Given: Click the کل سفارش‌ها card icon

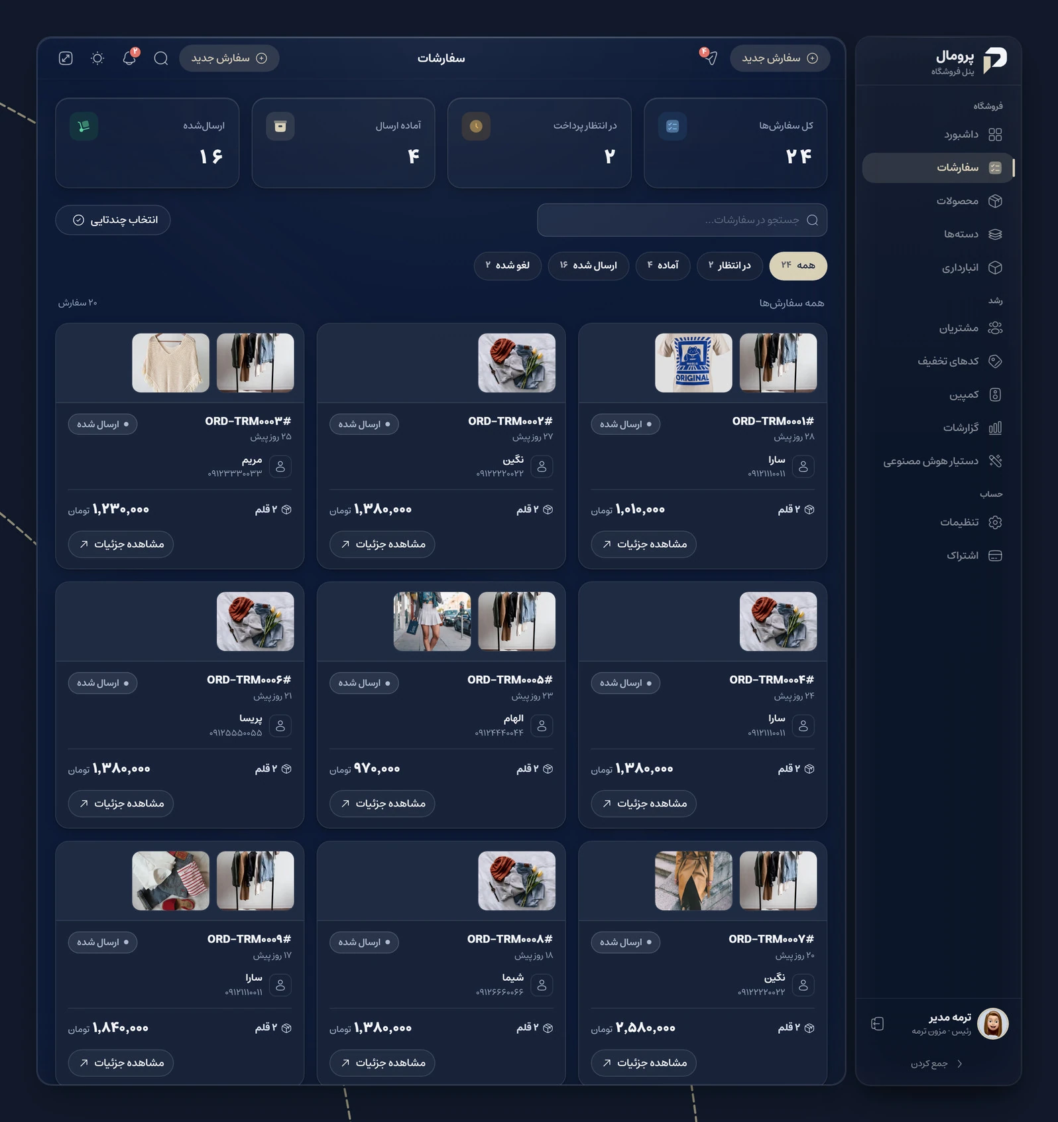Looking at the screenshot, I should coord(672,126).
